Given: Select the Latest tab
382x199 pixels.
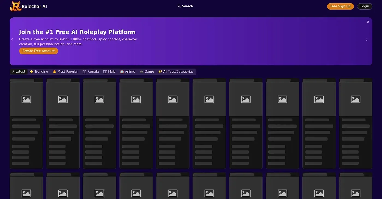Looking at the screenshot, I should [19, 72].
